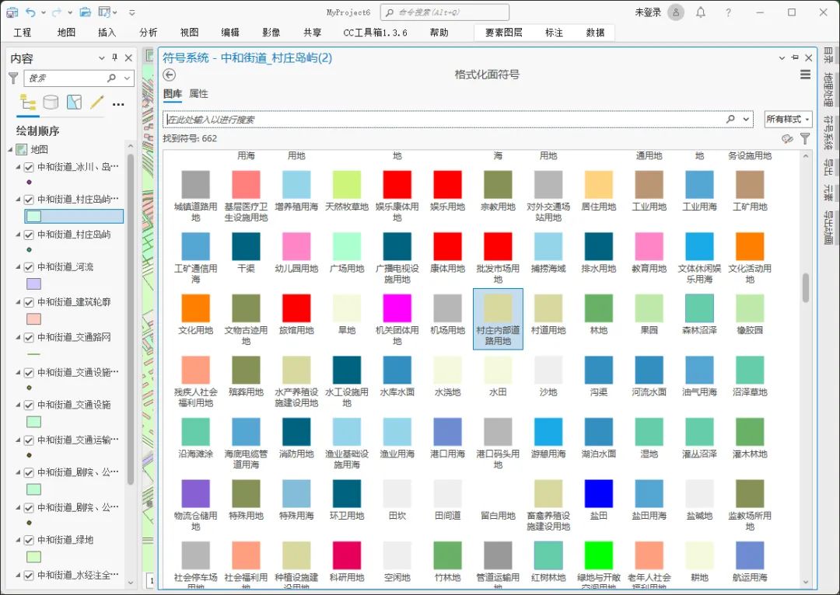840x595 pixels.
Task: Click the redo arrow in quick access toolbar
Action: point(56,12)
